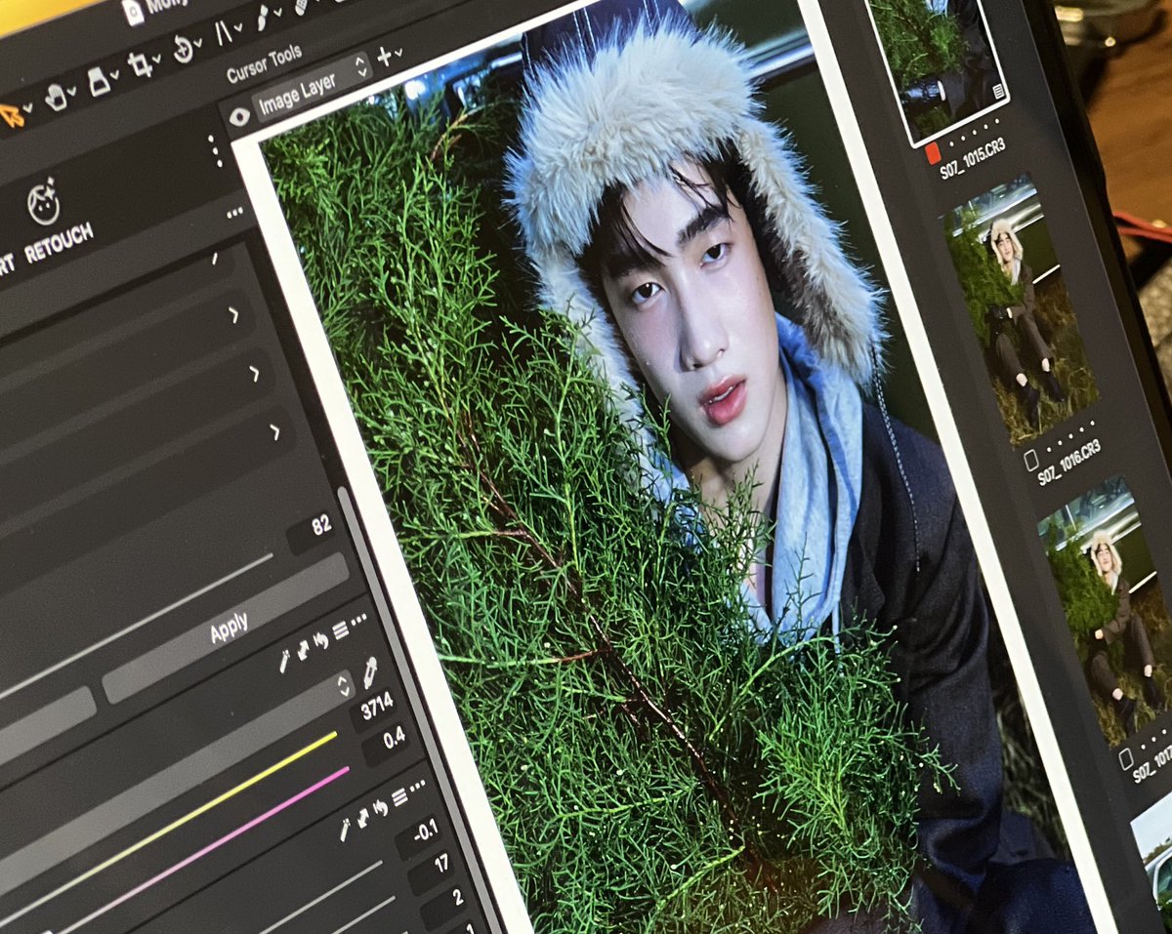Click red color tag of S07_1015.CR3
The height and width of the screenshot is (934, 1172).
932,153
